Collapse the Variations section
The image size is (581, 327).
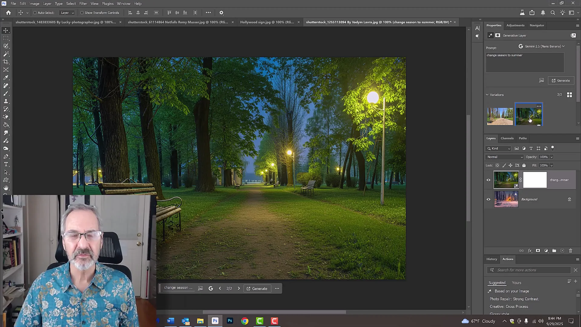click(487, 94)
